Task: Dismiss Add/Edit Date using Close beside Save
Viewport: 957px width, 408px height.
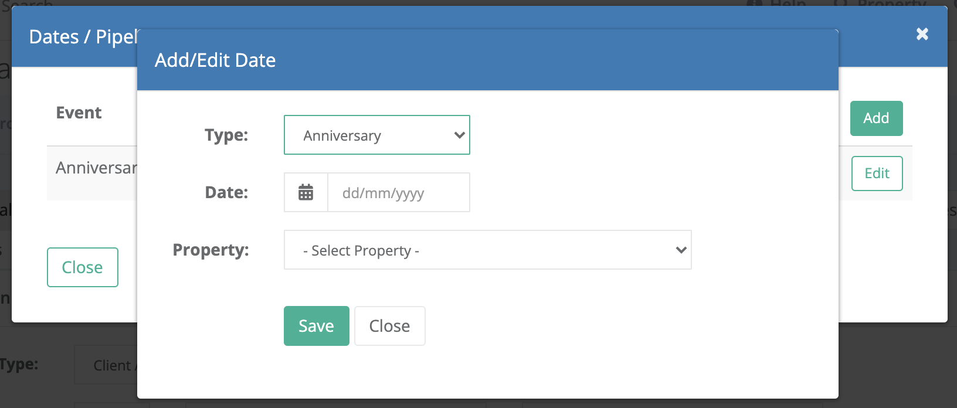Action: 390,326
